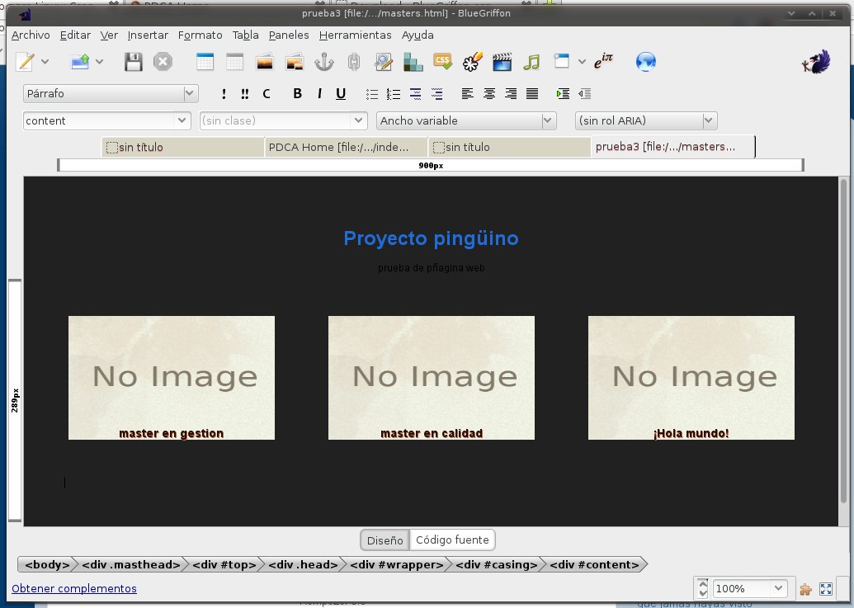This screenshot has height=608, width=854.
Task: Insert audio with the music note icon
Action: point(531,62)
